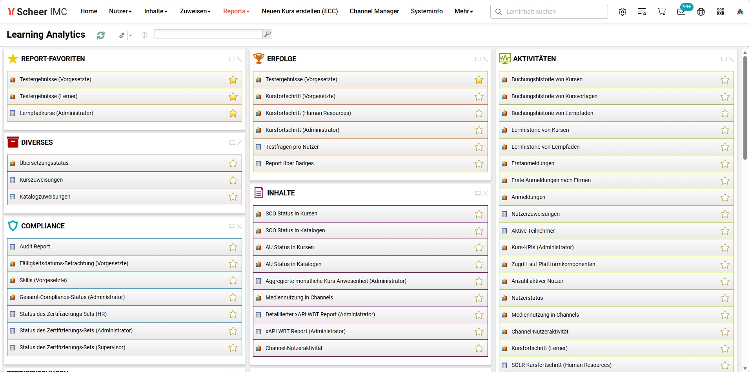Open the Reports dropdown menu
Viewport: 750px width, 372px height.
(236, 11)
